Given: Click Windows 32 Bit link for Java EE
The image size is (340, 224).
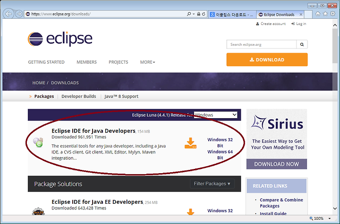Looking at the screenshot, I should click(220, 211).
